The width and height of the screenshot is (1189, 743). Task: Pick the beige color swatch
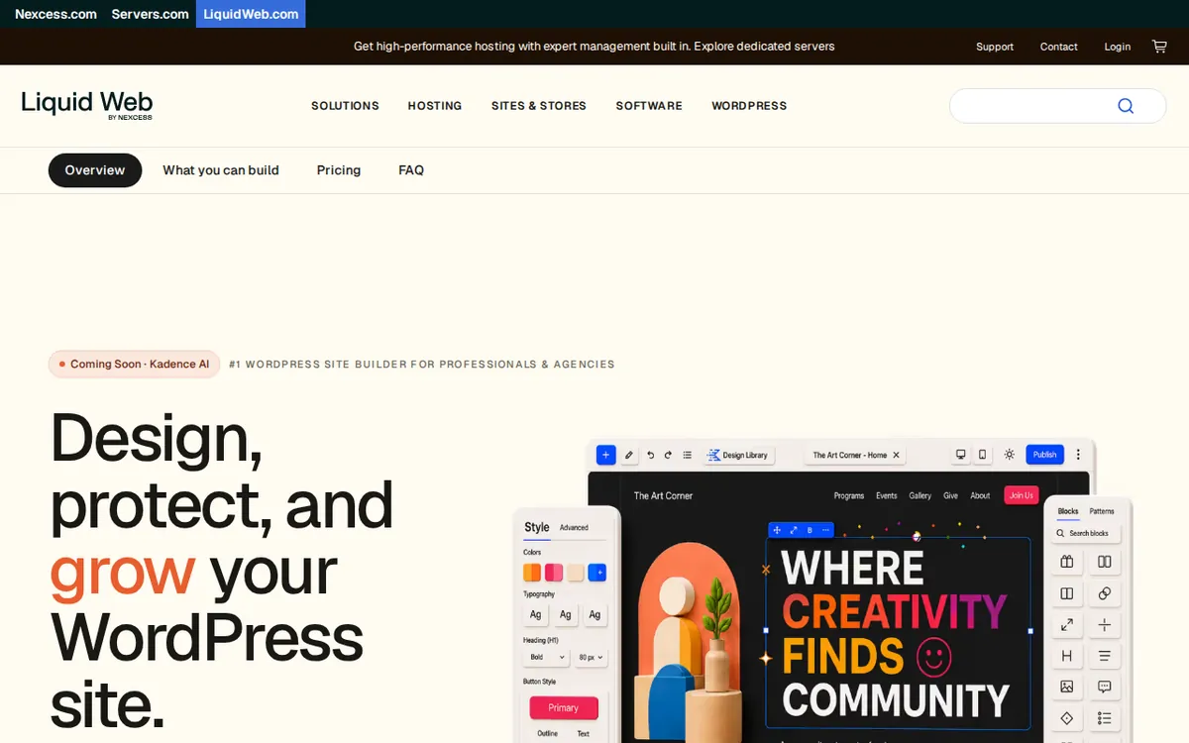coord(575,573)
